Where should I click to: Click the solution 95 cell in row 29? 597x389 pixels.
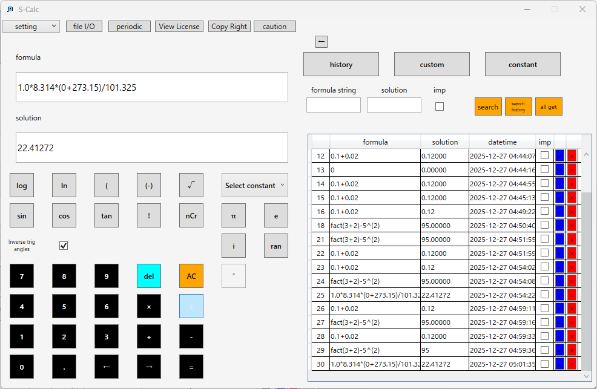pyautogui.click(x=444, y=350)
